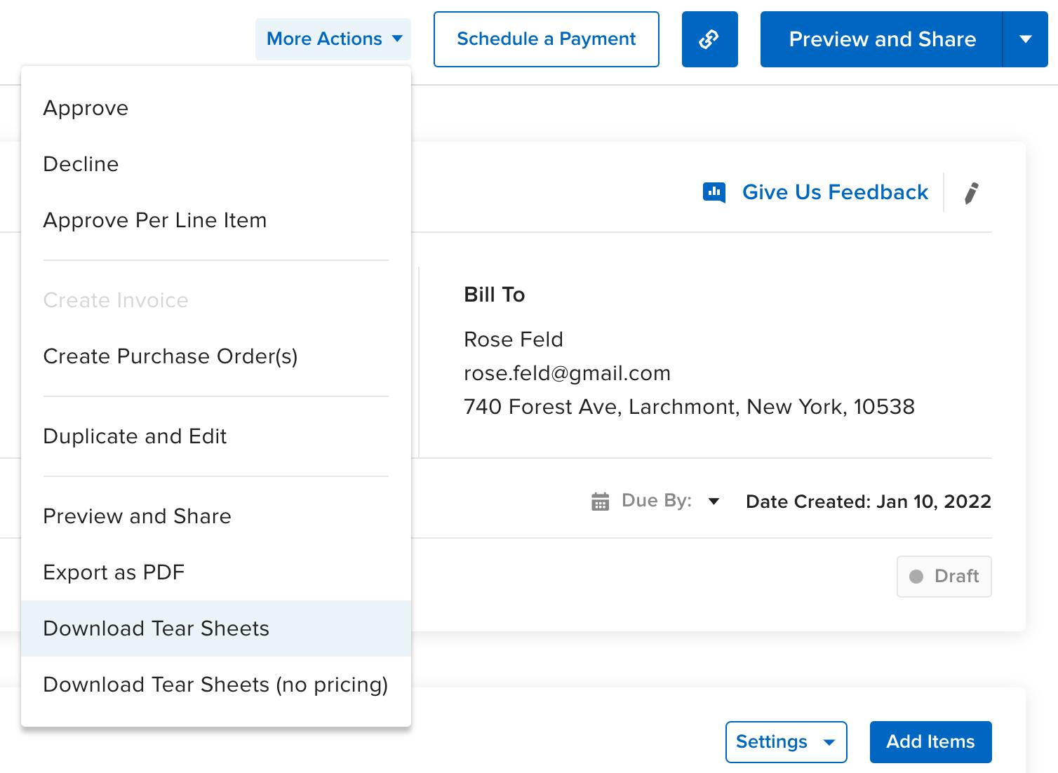This screenshot has width=1058, height=773.
Task: Choose Decline in More Actions menu
Action: tap(81, 164)
